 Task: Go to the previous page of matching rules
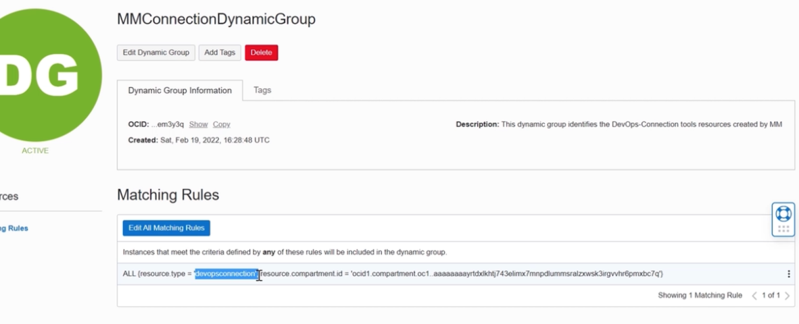tap(754, 296)
